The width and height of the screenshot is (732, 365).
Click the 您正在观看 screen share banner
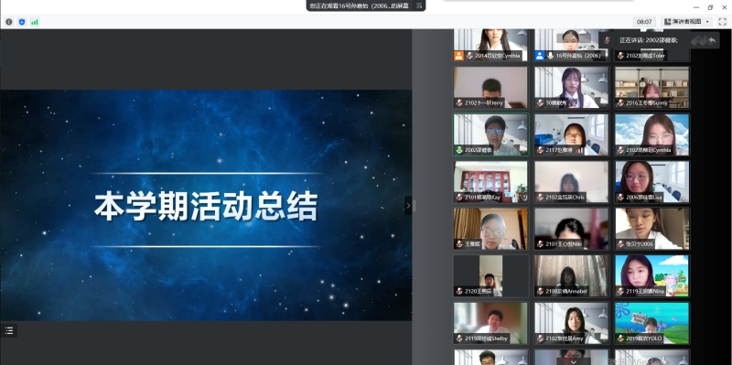(366, 5)
